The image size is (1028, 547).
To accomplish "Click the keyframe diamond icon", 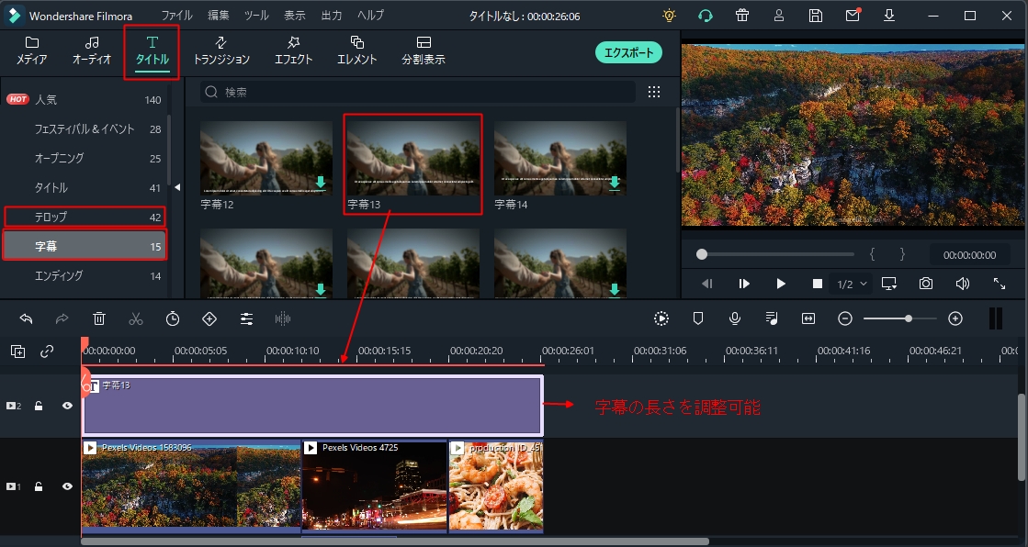I will [209, 319].
